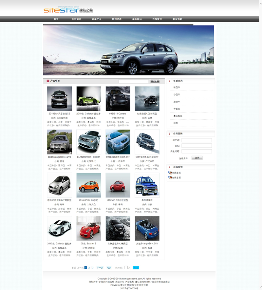Click the 下一页 next page link
This screenshot has width=262, height=290.
(x=100, y=268)
